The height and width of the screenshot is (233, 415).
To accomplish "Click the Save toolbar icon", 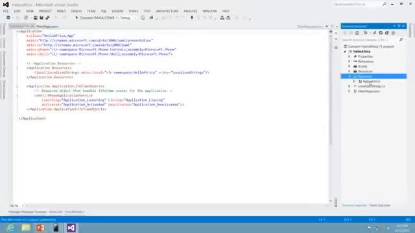I will coord(41,17).
